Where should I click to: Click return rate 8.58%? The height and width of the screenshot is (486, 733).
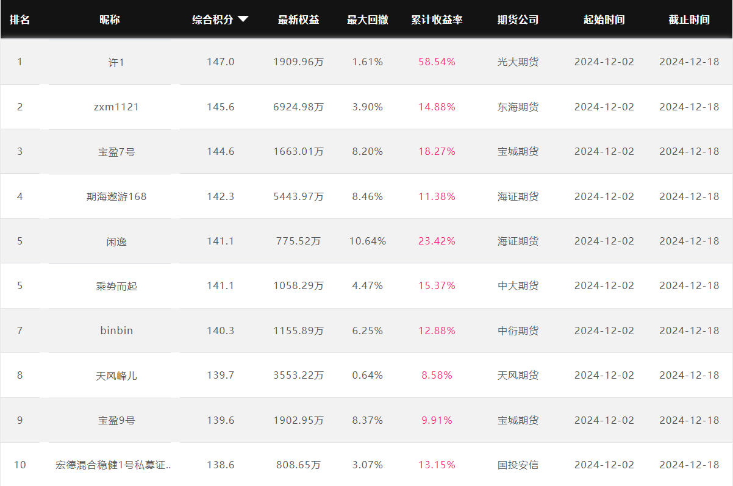tap(437, 375)
